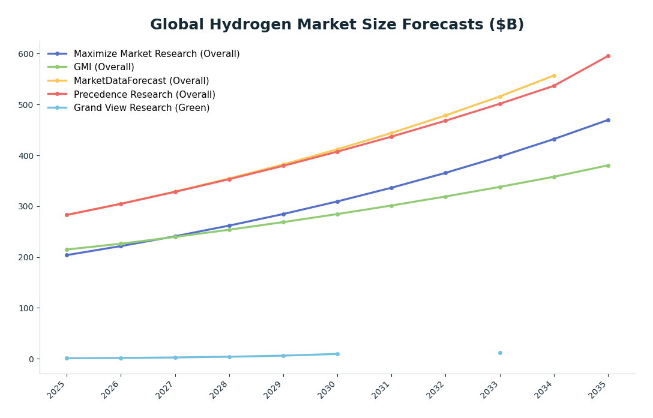Click Precedence Research red data point at 2035
The image size is (653, 418).
click(608, 56)
